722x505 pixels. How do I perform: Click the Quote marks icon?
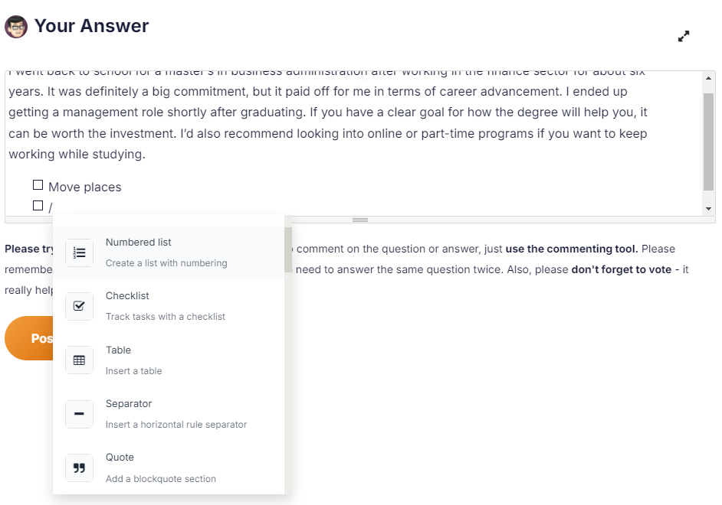pos(79,468)
